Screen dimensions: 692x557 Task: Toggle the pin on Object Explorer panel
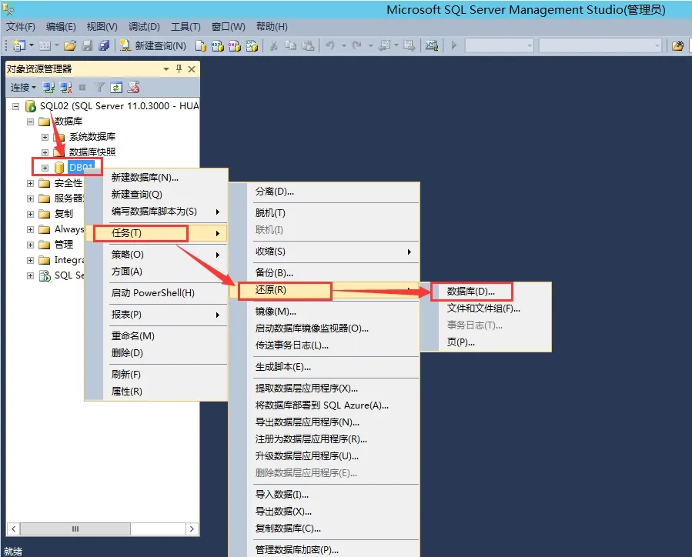[179, 68]
